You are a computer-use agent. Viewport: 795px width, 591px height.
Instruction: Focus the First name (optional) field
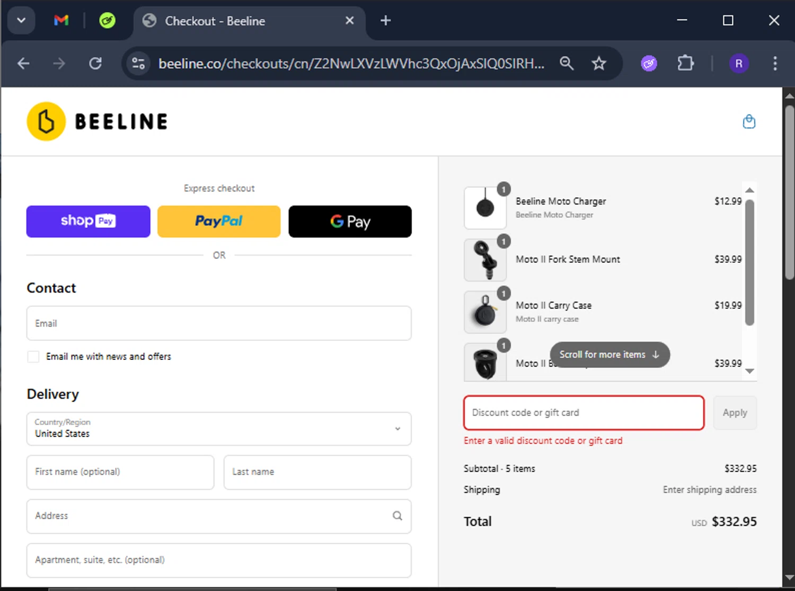pyautogui.click(x=120, y=472)
